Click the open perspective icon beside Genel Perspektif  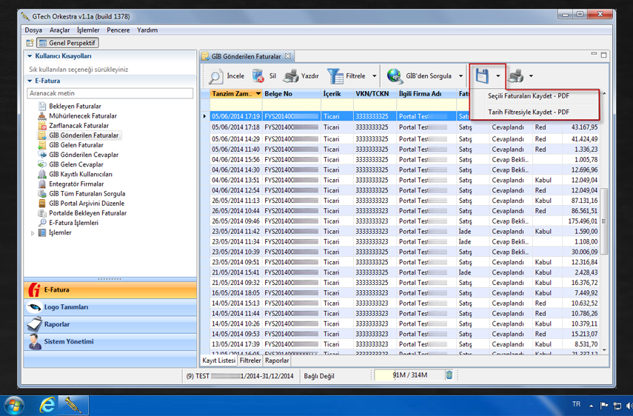tap(30, 43)
